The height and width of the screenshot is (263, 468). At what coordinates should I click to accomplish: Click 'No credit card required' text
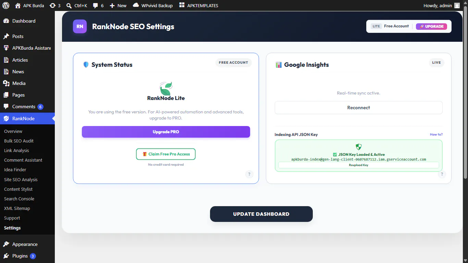[166, 165]
